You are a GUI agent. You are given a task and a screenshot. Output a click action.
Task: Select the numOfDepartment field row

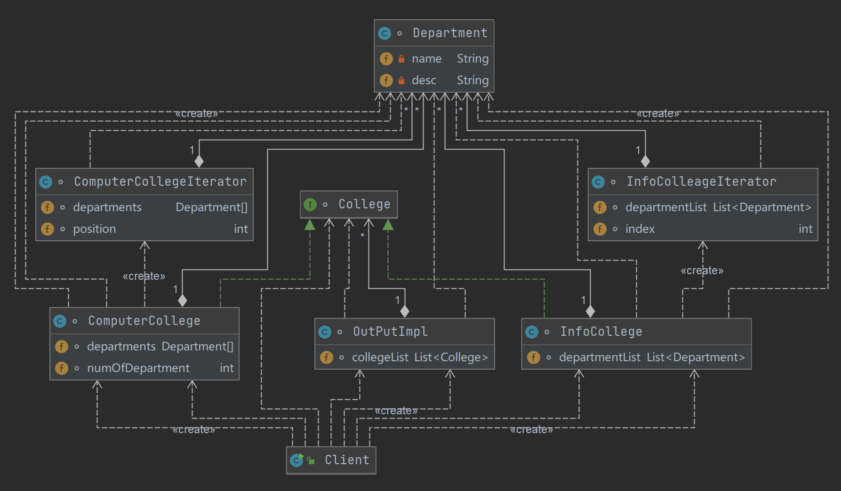[x=138, y=368]
